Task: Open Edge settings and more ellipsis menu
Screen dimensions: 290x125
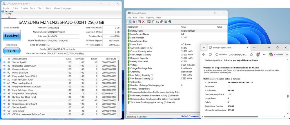Action: click(264, 55)
